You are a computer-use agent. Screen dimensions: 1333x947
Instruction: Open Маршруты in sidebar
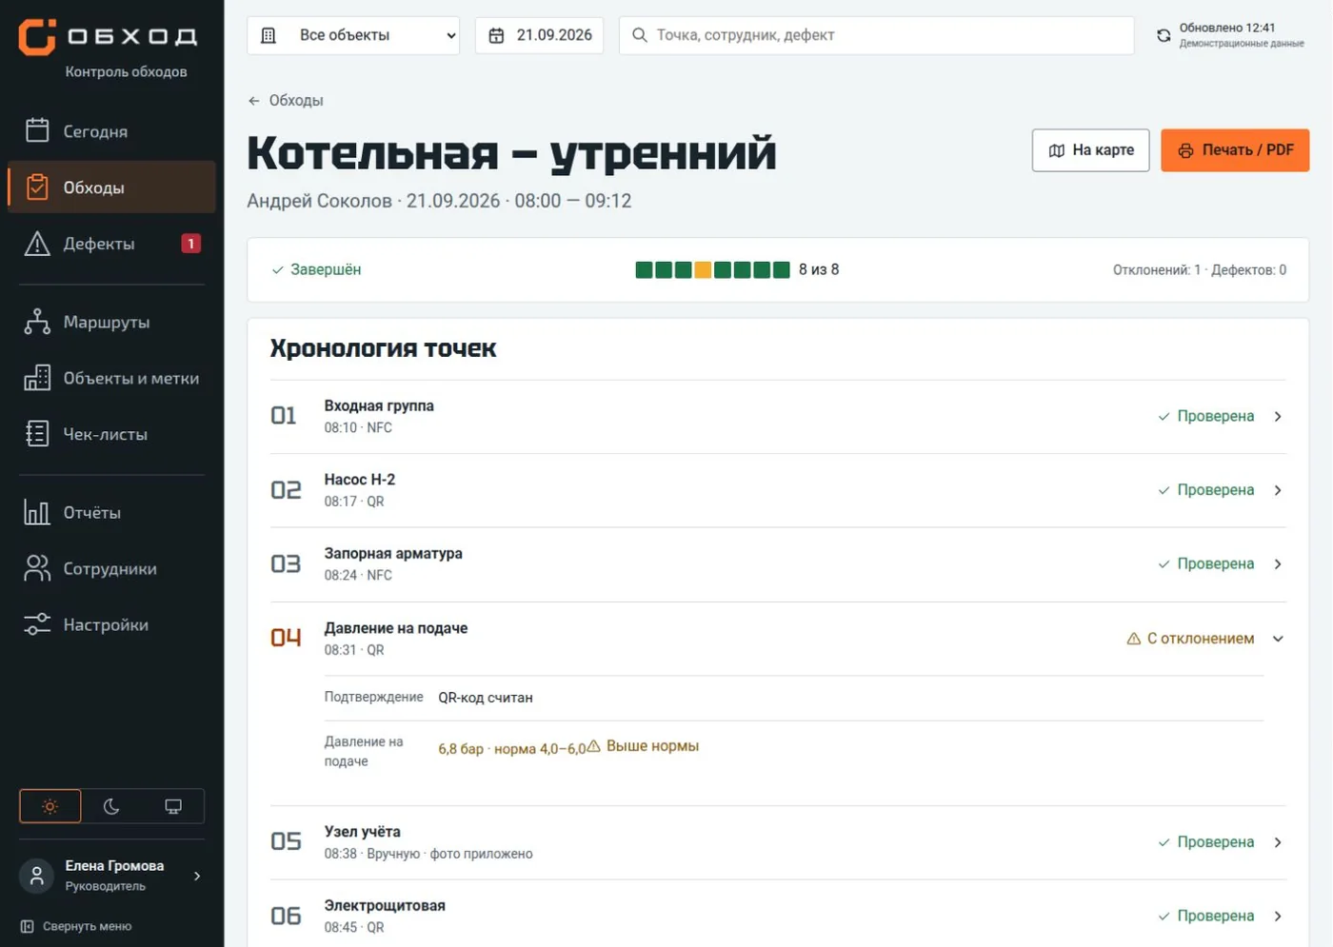pos(111,322)
